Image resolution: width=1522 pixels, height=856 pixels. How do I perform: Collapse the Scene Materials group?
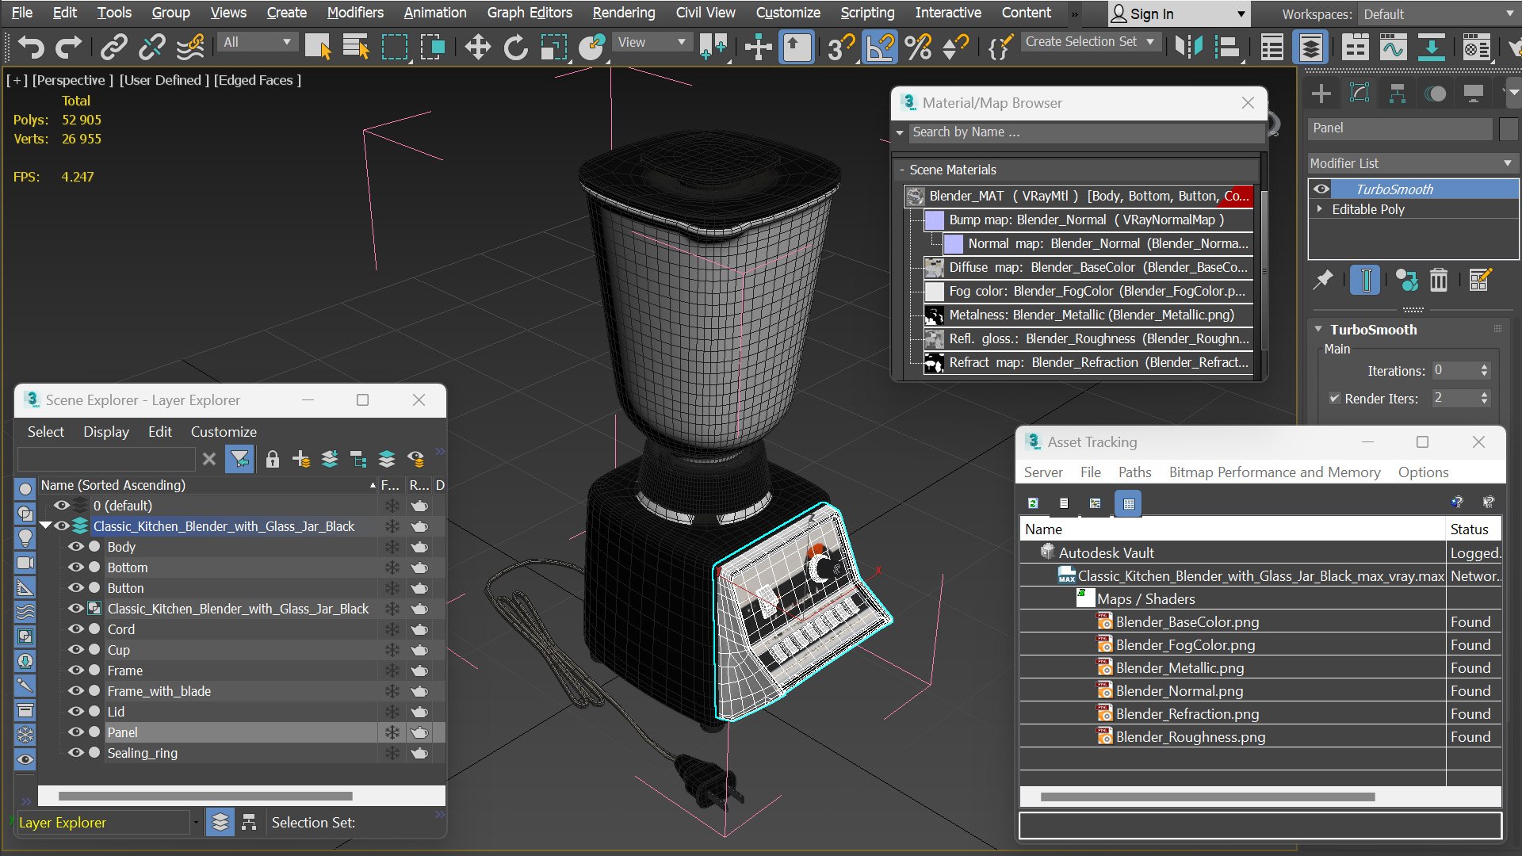(901, 170)
